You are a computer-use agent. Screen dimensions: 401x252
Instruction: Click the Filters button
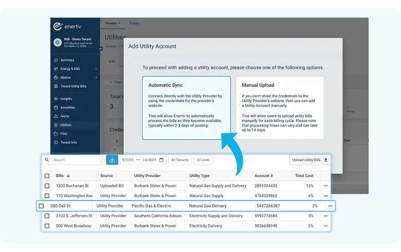tap(116, 82)
